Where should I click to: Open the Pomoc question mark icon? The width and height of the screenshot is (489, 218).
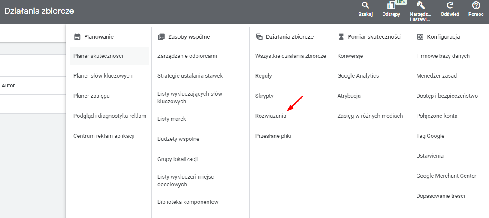(x=476, y=6)
